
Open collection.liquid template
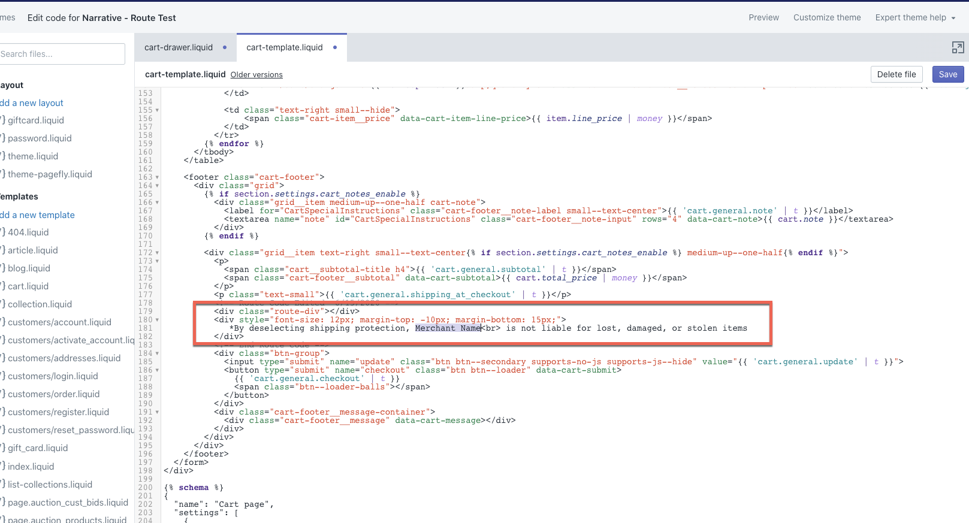click(x=40, y=304)
